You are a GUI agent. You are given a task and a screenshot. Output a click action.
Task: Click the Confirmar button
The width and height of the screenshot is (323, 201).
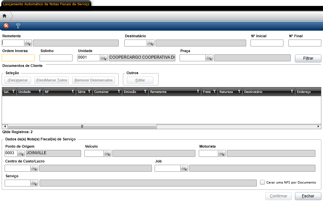click(279, 196)
